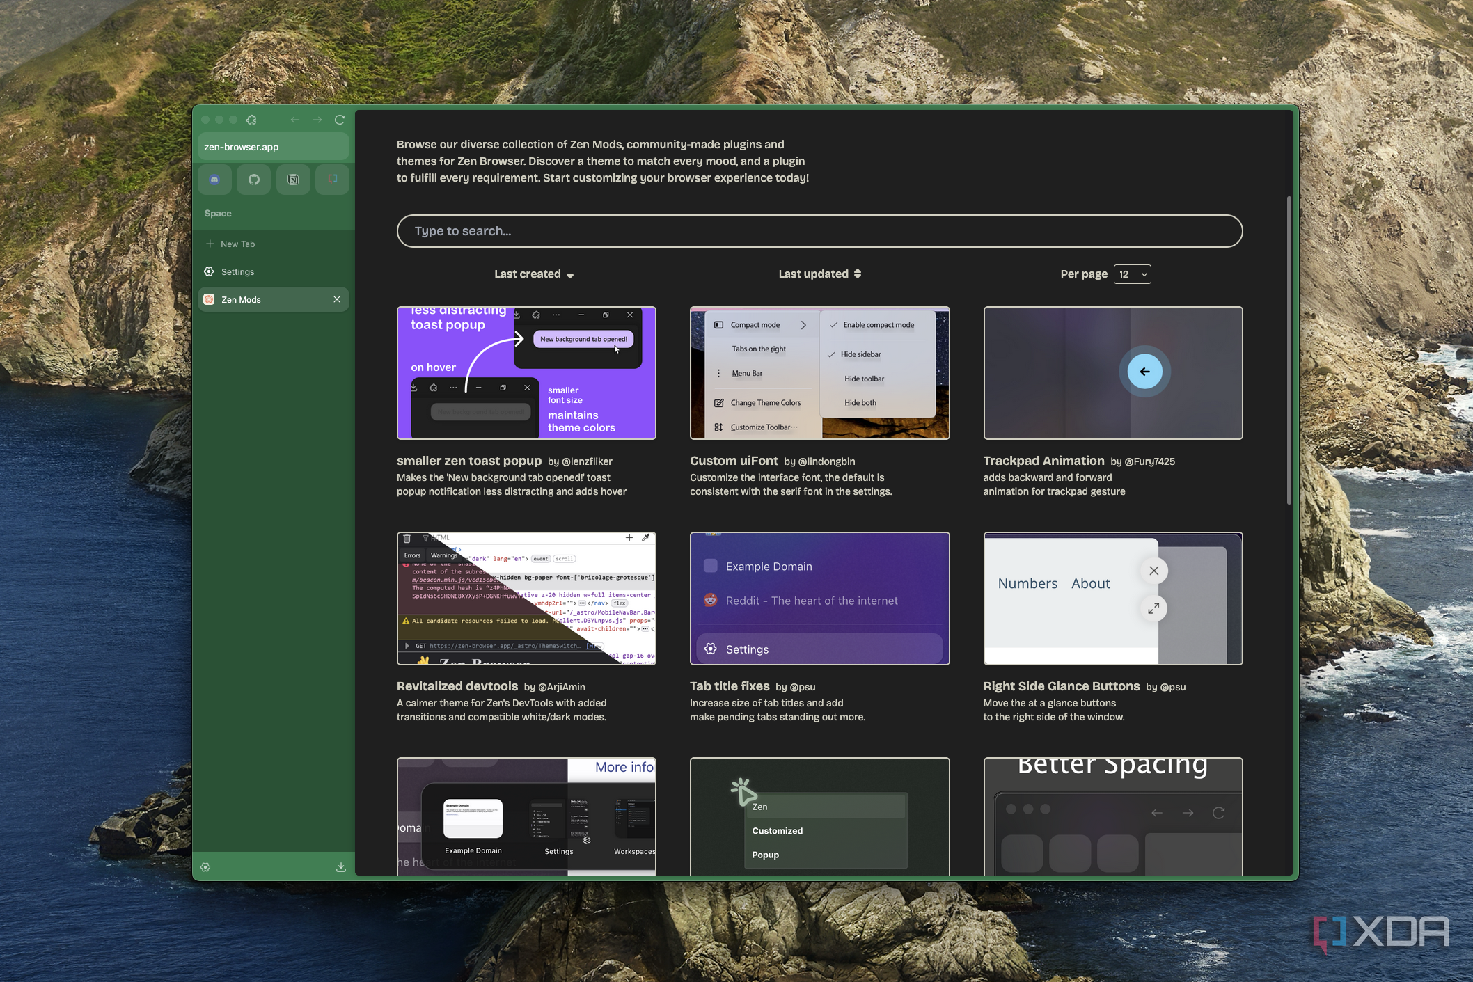Open the Right Side Glance Buttons thumbnail
Viewport: 1473px width, 982px height.
1112,599
